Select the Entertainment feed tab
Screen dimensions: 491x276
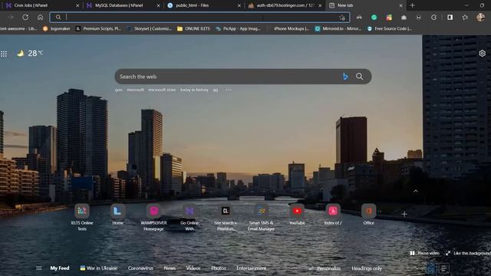point(251,268)
